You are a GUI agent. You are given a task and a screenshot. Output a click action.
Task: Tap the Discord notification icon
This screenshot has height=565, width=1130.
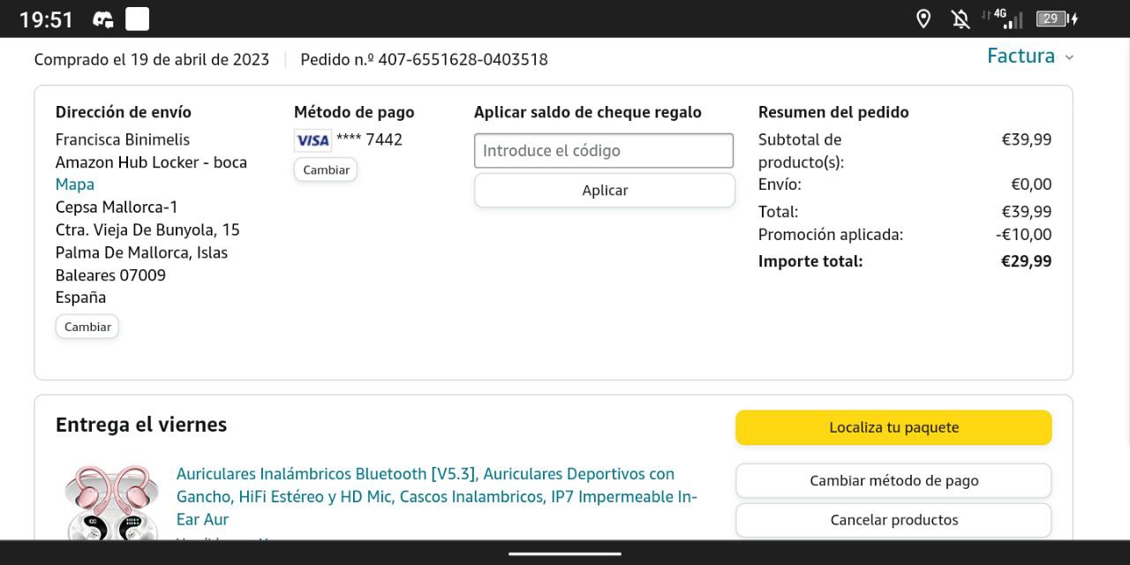[x=103, y=19]
